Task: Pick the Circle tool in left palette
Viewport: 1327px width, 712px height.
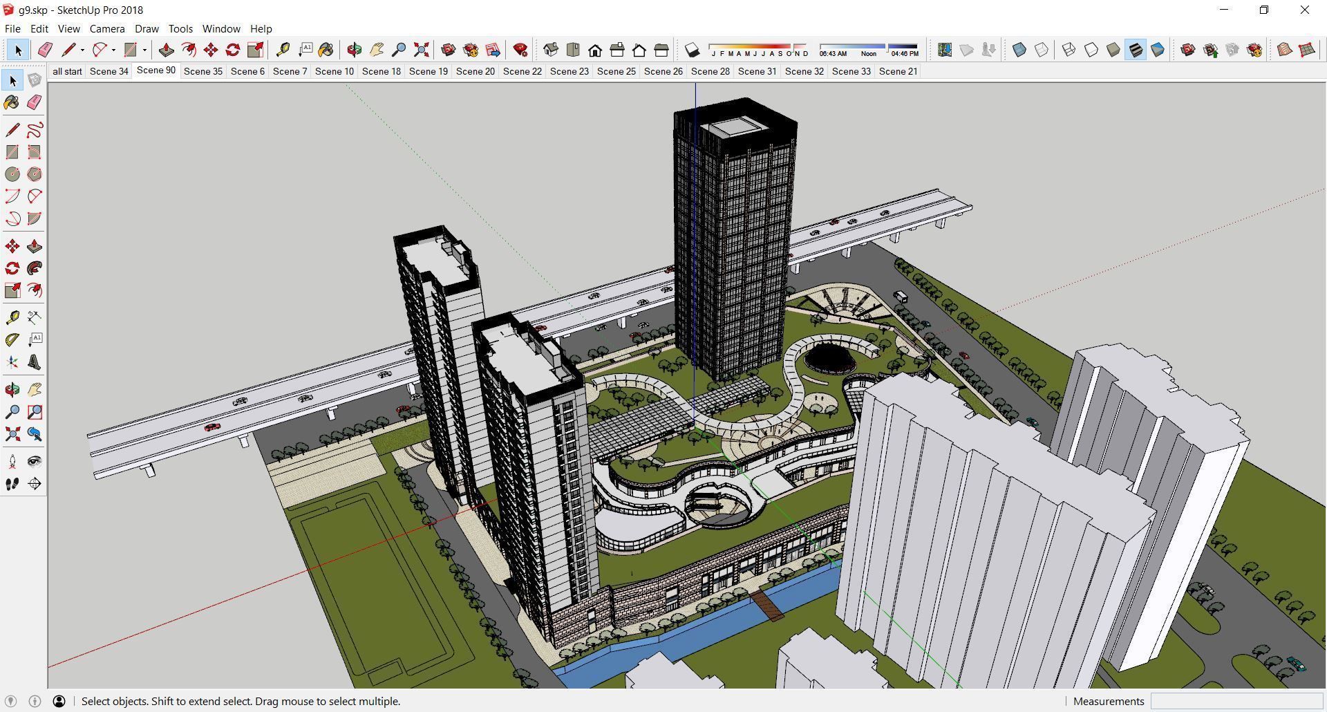Action: (12, 174)
